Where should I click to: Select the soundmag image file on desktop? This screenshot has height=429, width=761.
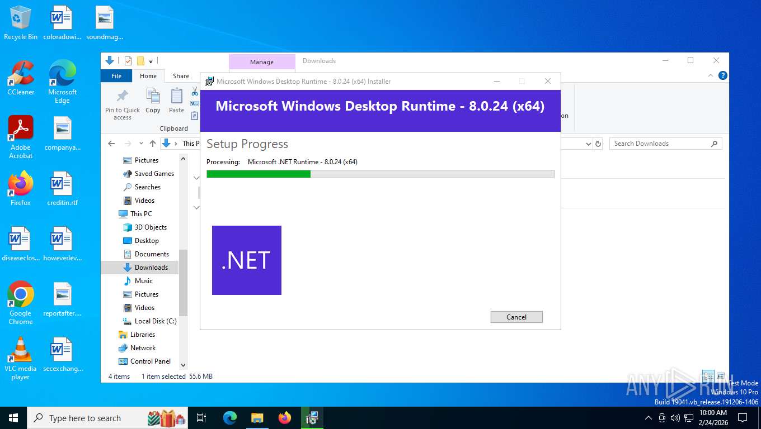click(104, 23)
